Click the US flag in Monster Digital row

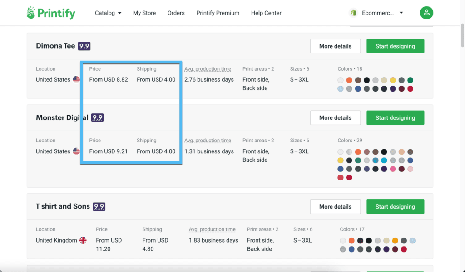click(76, 151)
